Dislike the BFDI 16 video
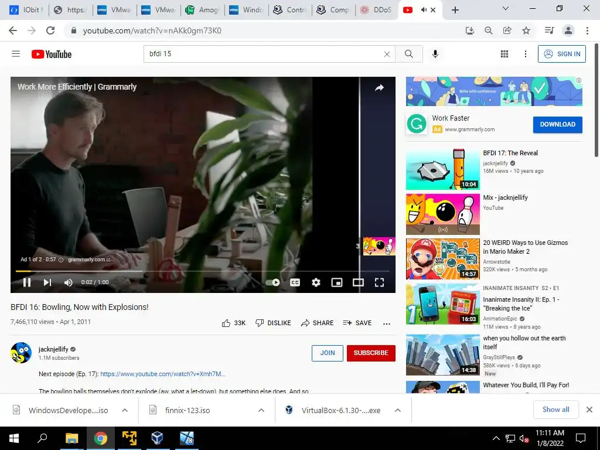Screen dimensions: 600x450 (x=273, y=323)
